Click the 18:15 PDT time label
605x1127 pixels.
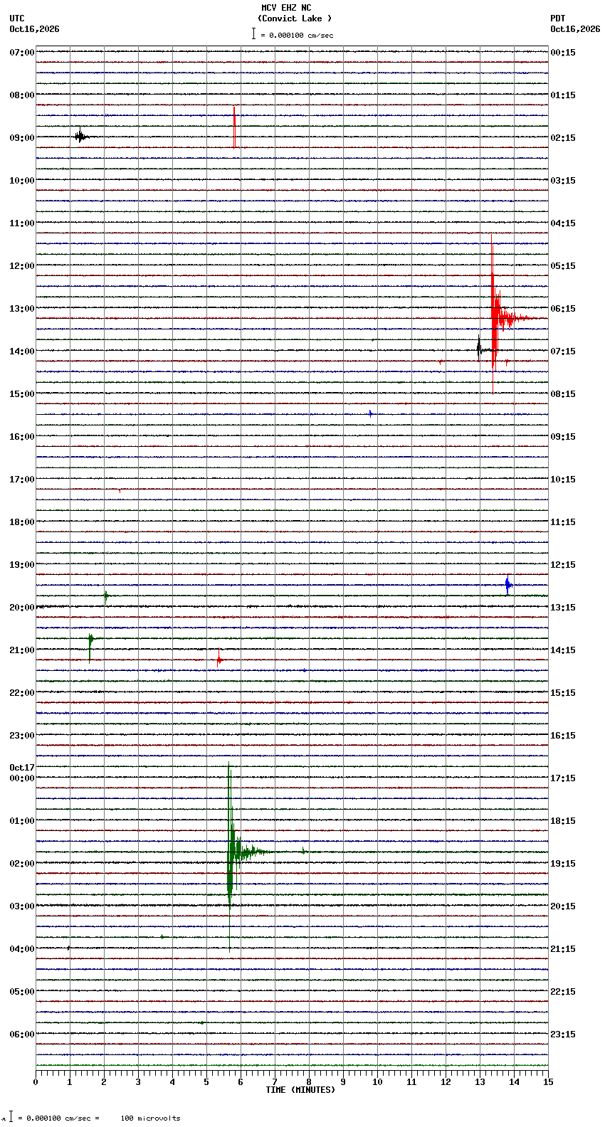(x=563, y=821)
